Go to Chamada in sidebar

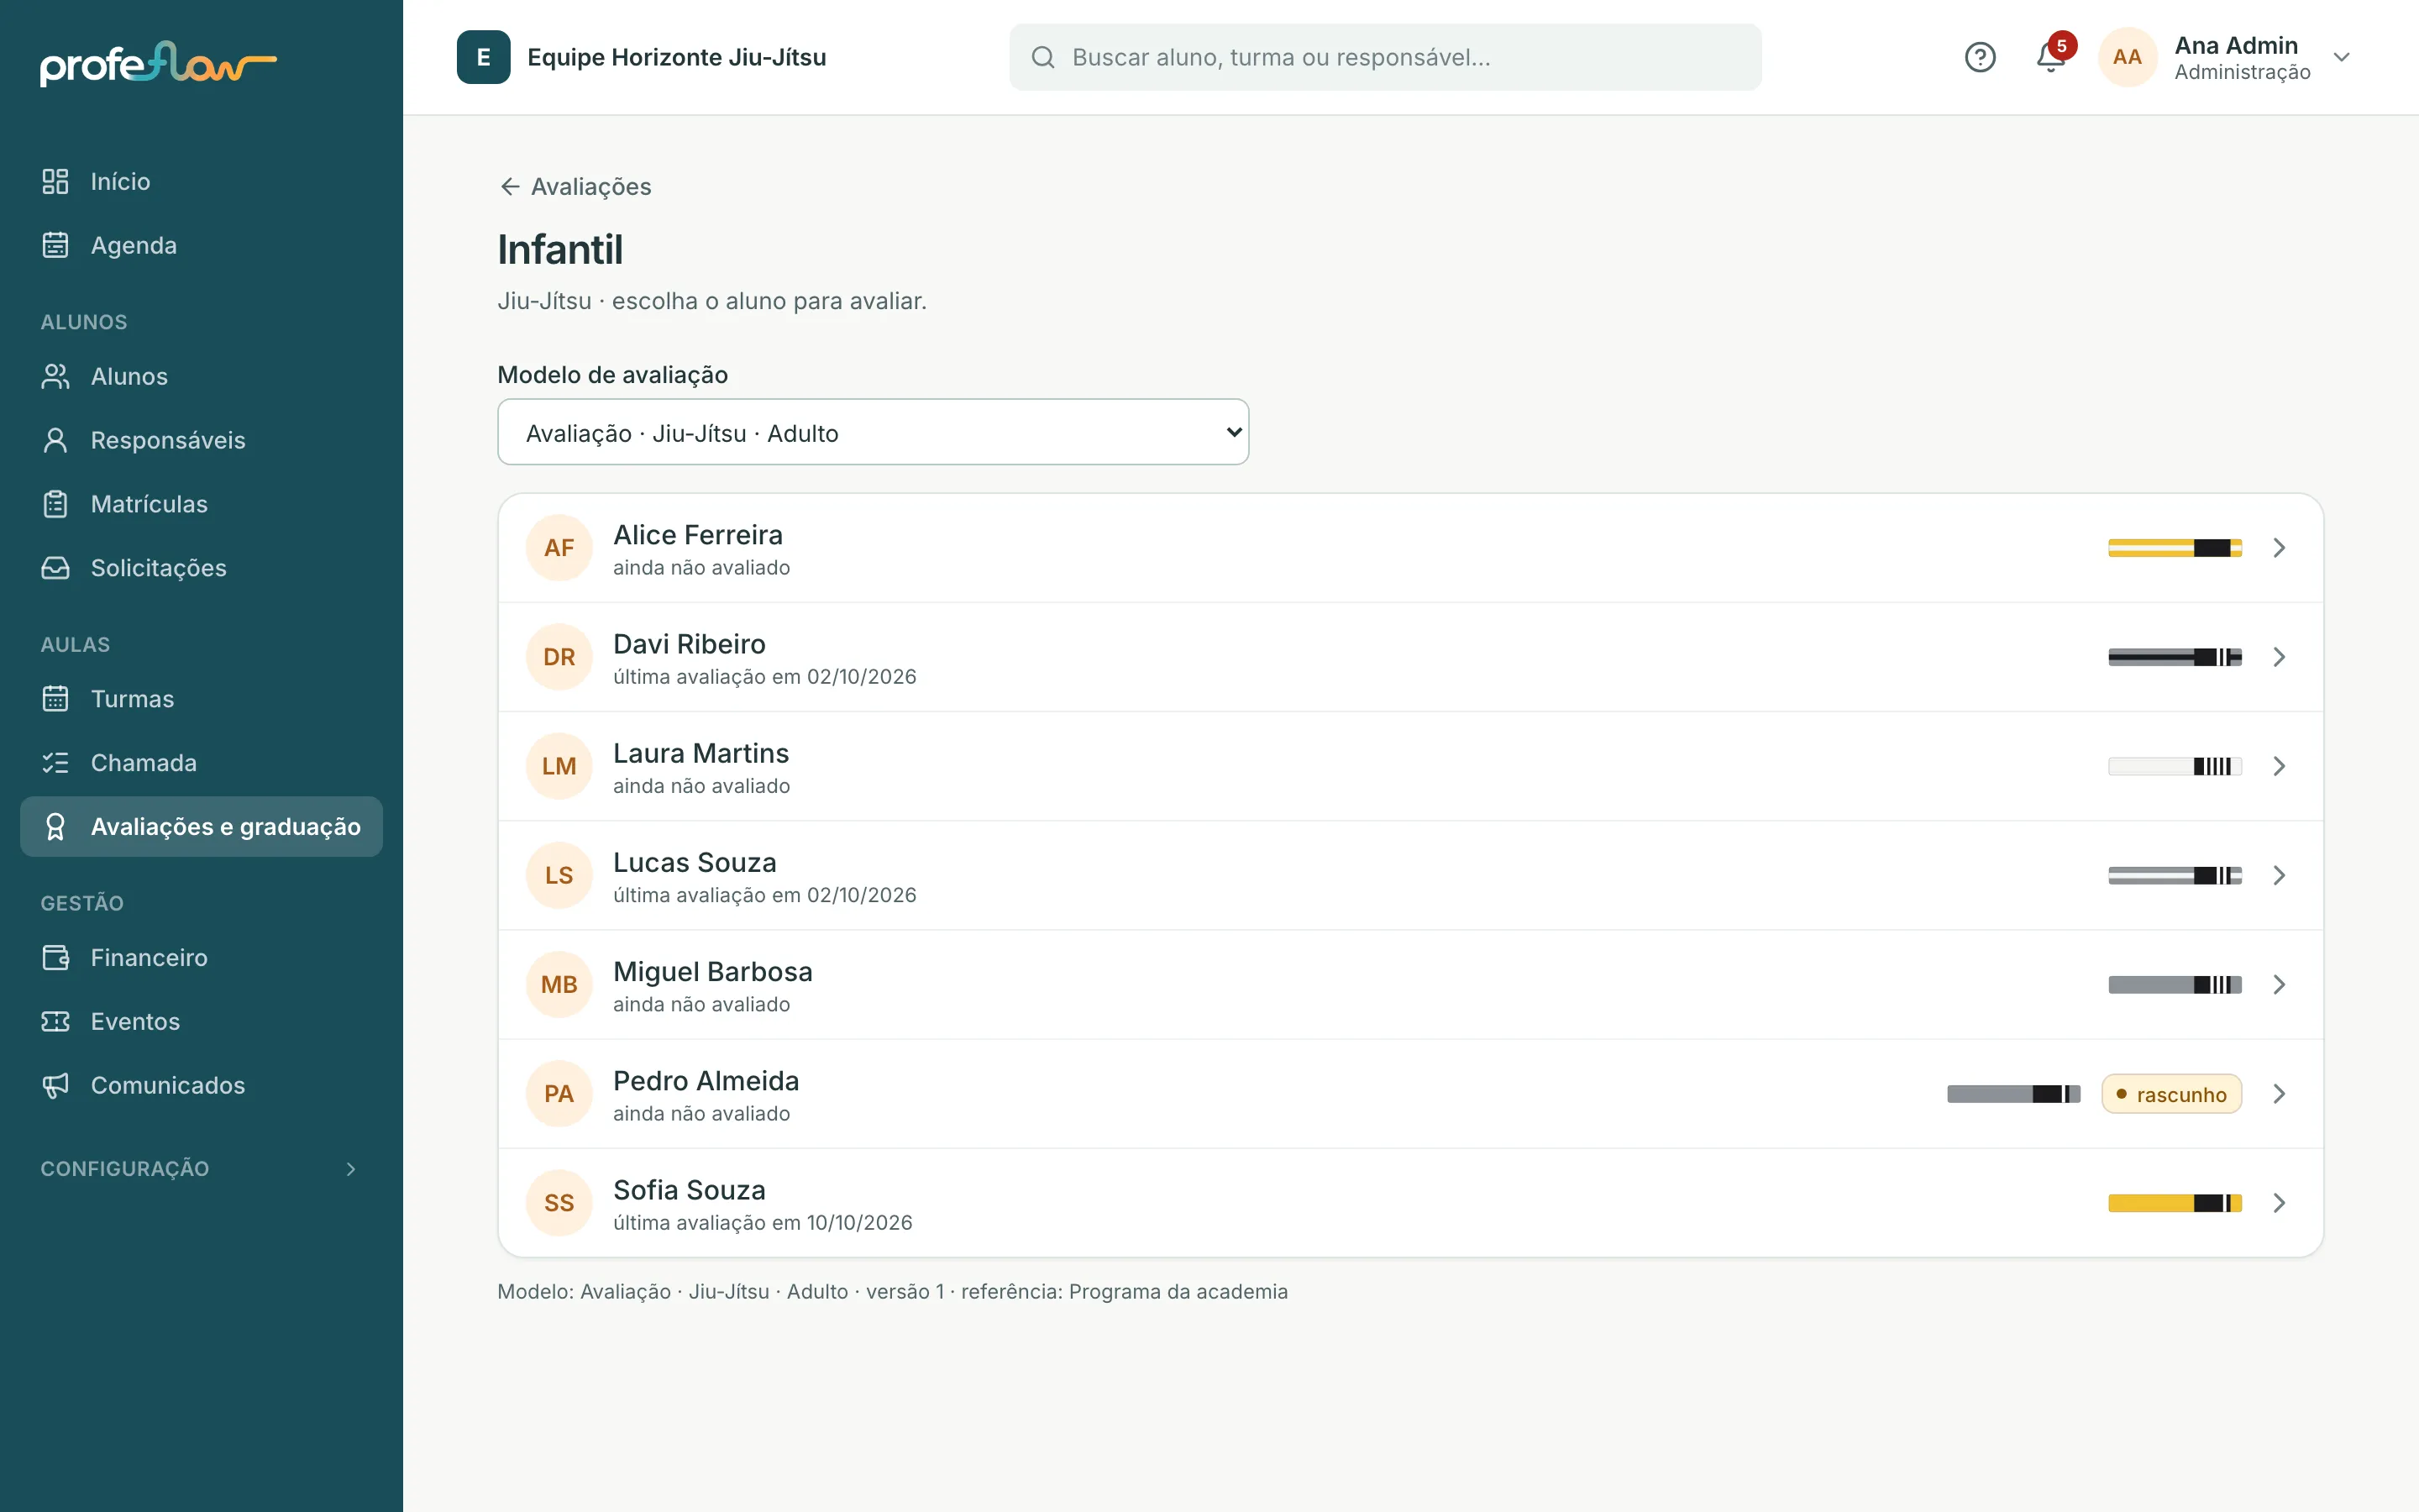point(201,763)
